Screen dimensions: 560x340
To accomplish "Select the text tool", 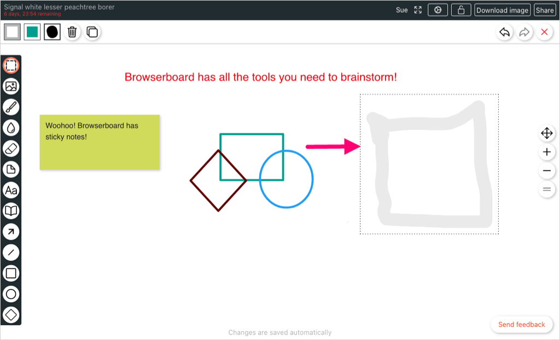I will 11,190.
